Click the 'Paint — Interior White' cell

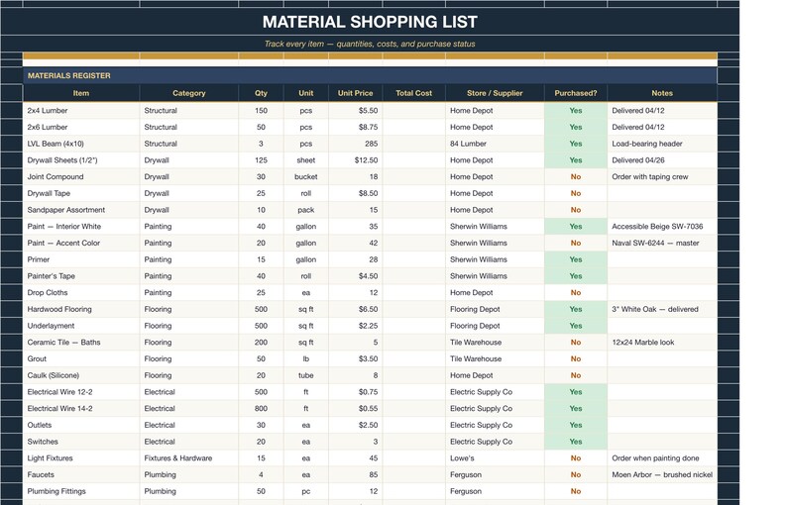coord(81,226)
